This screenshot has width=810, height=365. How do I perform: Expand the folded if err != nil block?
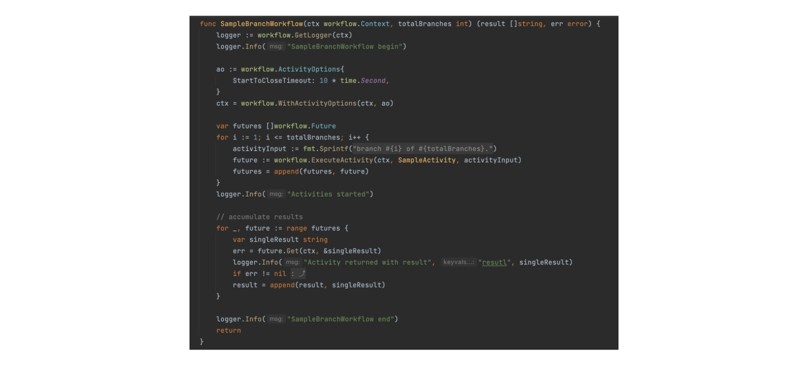tap(298, 273)
